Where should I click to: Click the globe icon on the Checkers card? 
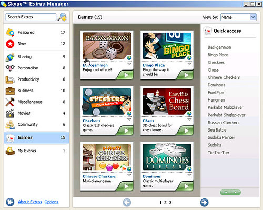pos(129,113)
